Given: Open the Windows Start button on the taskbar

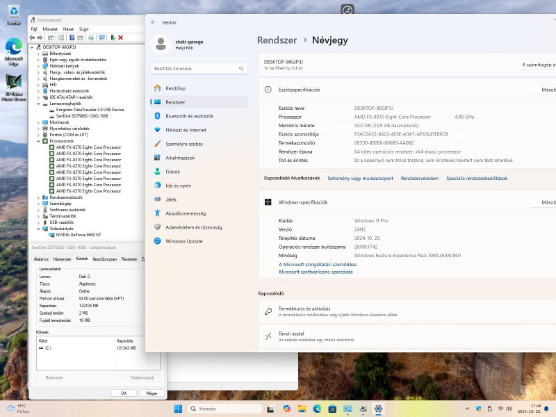Looking at the screenshot, I should [178, 409].
